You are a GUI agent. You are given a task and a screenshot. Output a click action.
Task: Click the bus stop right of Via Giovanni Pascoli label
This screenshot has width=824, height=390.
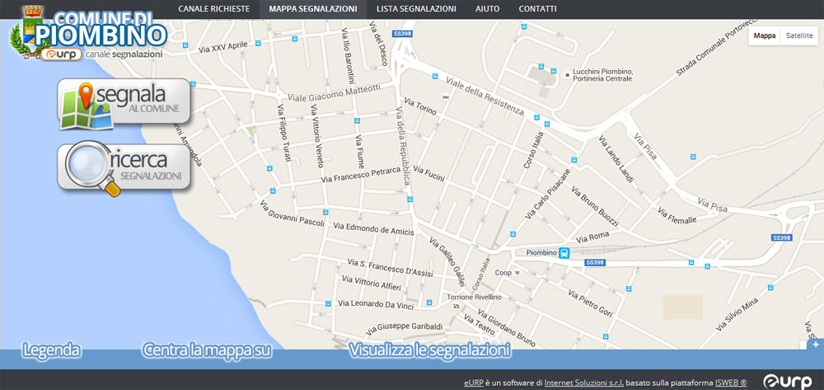325,213
